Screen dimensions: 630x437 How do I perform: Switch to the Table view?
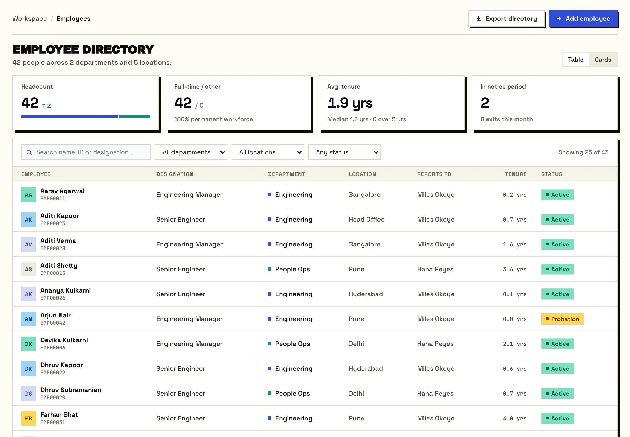point(576,60)
